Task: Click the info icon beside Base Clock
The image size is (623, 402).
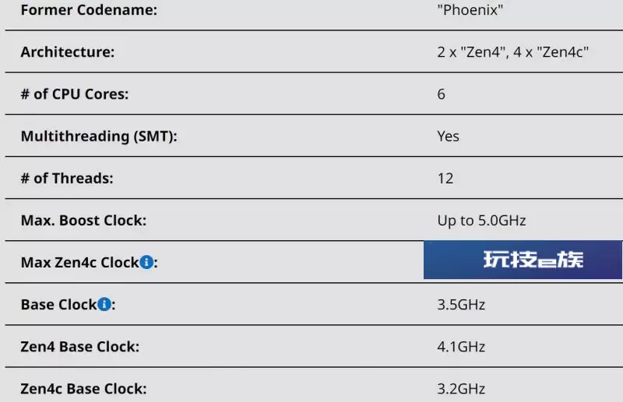Action: coord(104,304)
